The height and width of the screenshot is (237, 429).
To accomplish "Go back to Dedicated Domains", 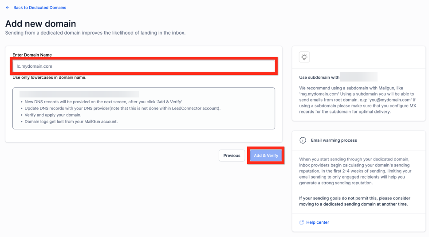I will (39, 8).
